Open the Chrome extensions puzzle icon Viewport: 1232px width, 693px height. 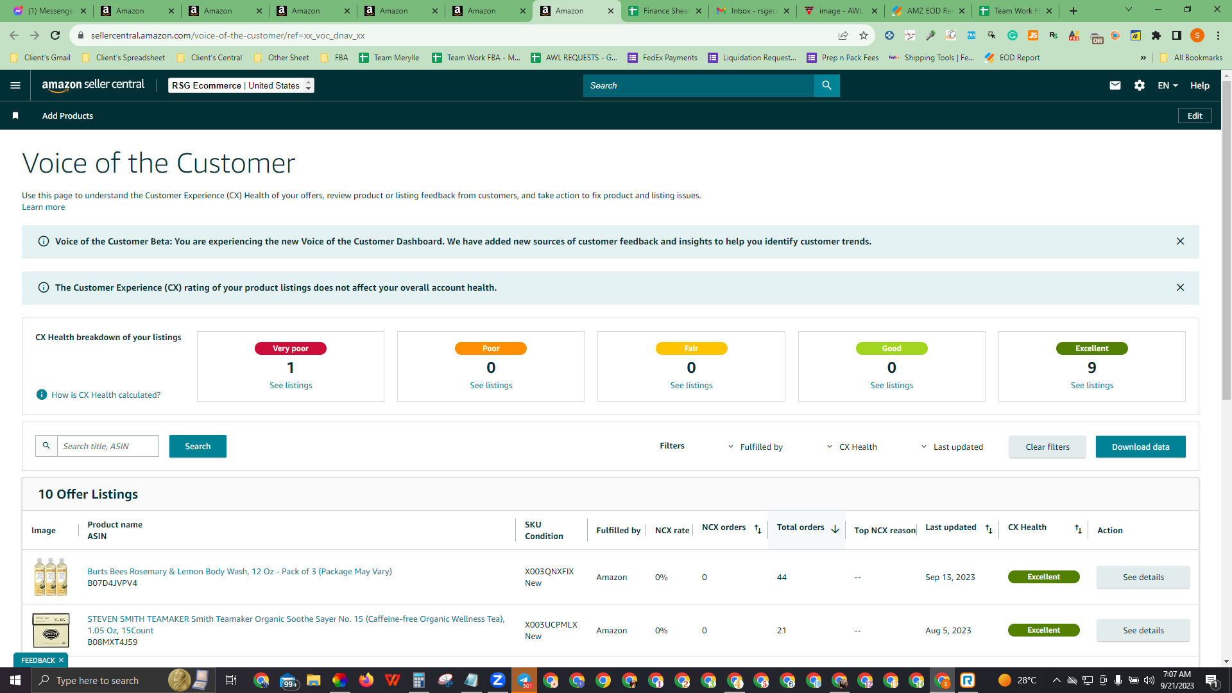tap(1156, 35)
